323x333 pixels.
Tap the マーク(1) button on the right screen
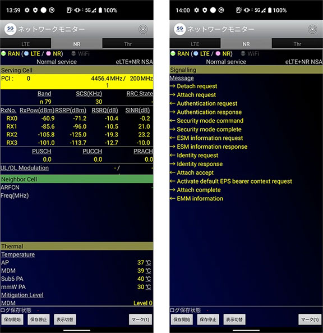[x=310, y=320]
